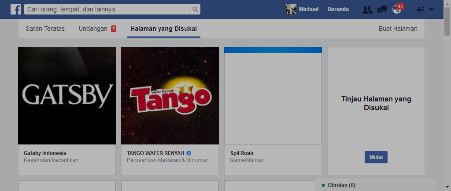Click TANGO WAFER RENYAH page name
Screen dimensions: 451x191
pyautogui.click(x=155, y=153)
